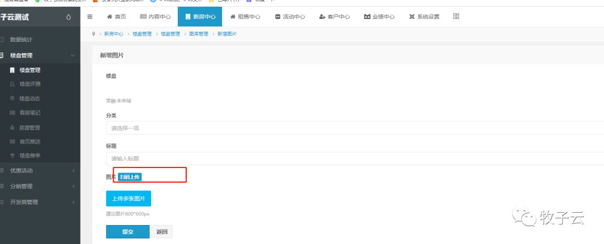
Task: Click 新房中心 breadcrumb link
Action: (x=114, y=34)
